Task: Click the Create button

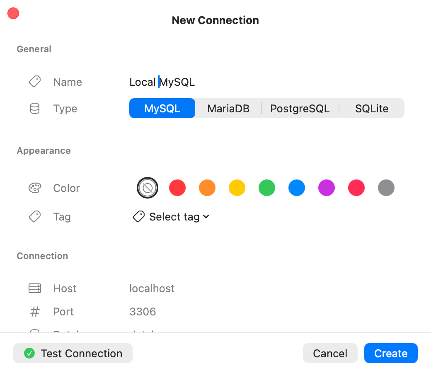Action: (x=391, y=353)
